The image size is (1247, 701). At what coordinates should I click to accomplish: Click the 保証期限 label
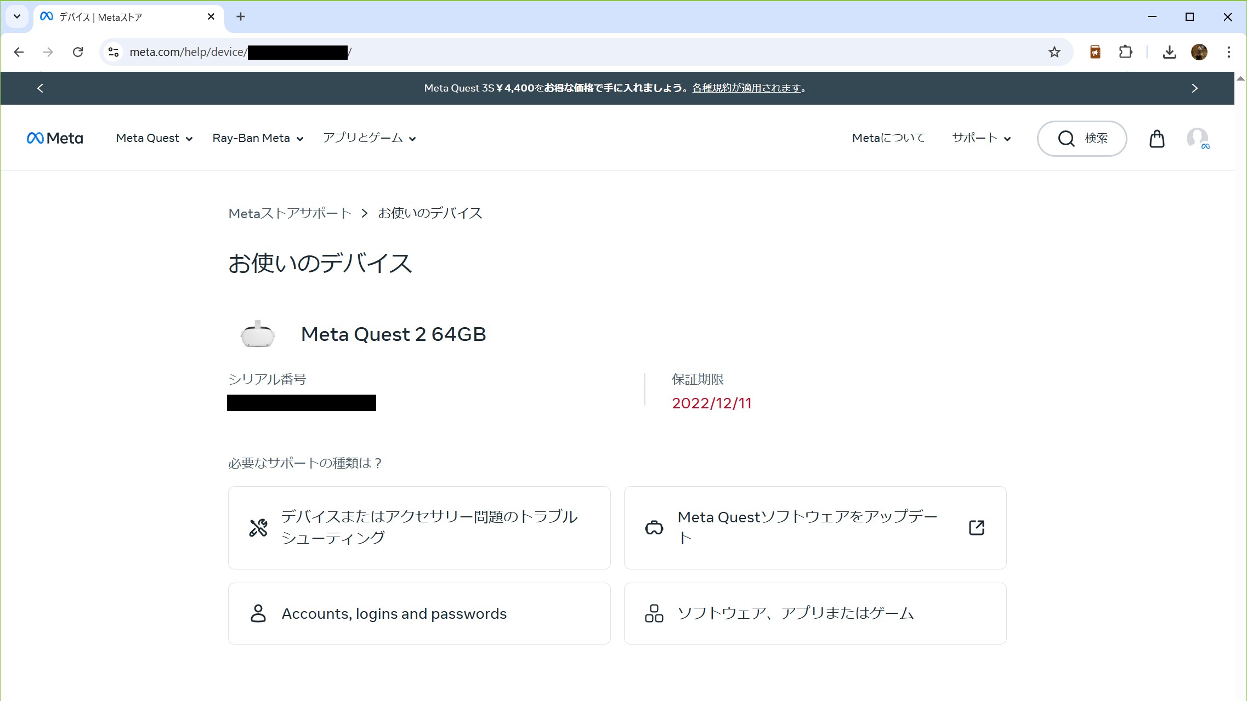click(x=698, y=379)
